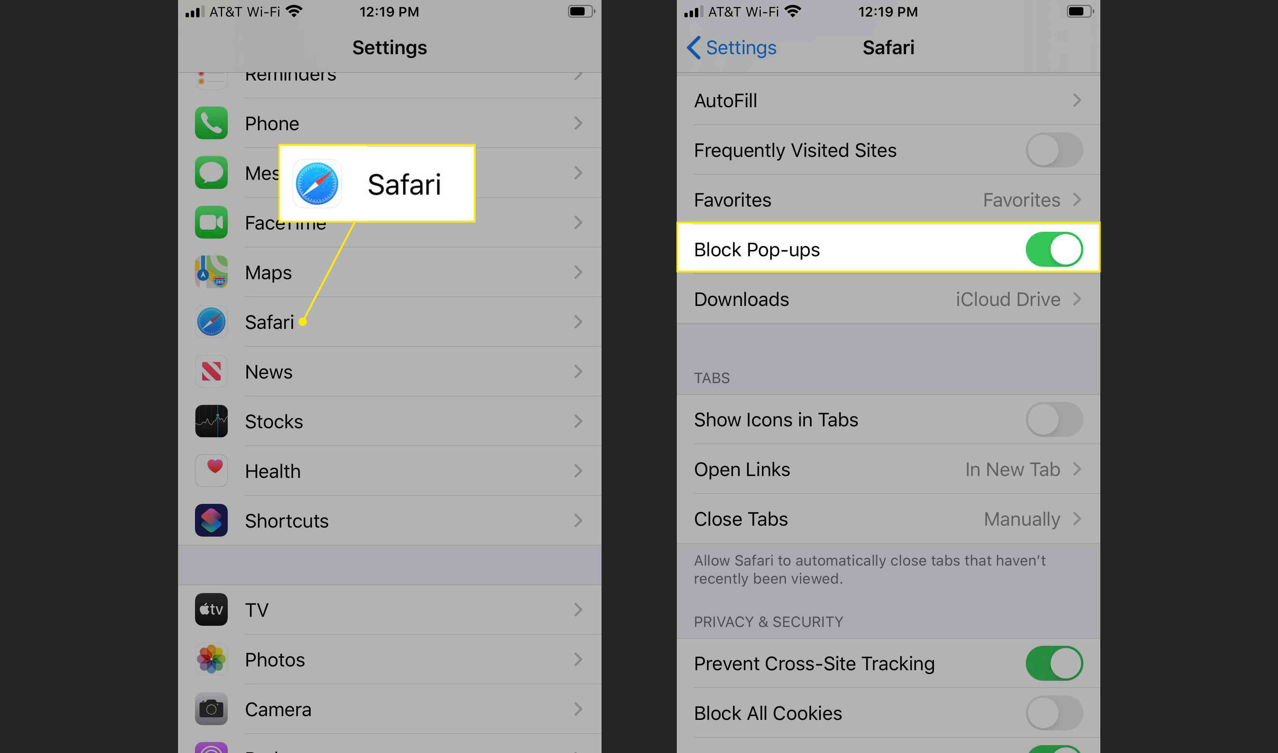Disable Prevent Cross-Site Tracking
Image resolution: width=1278 pixels, height=753 pixels.
[x=1057, y=663]
